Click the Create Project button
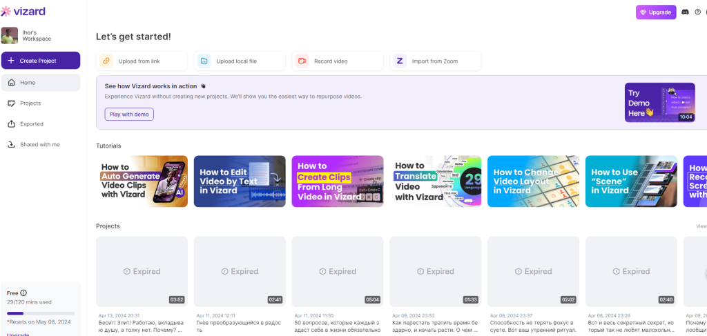This screenshot has height=336, width=707. coord(41,60)
